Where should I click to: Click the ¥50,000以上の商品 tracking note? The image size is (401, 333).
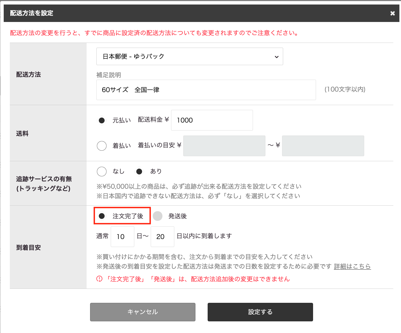199,186
